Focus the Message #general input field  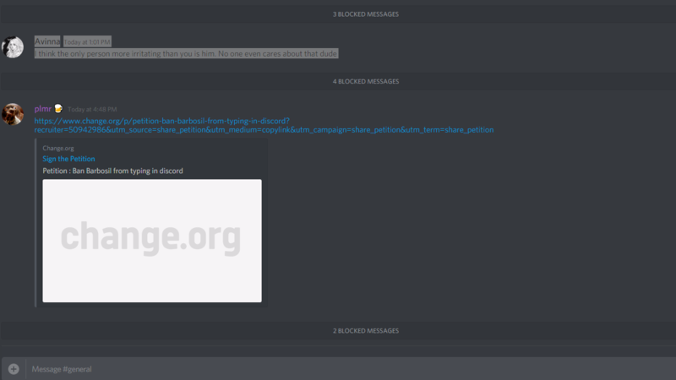[x=351, y=369]
